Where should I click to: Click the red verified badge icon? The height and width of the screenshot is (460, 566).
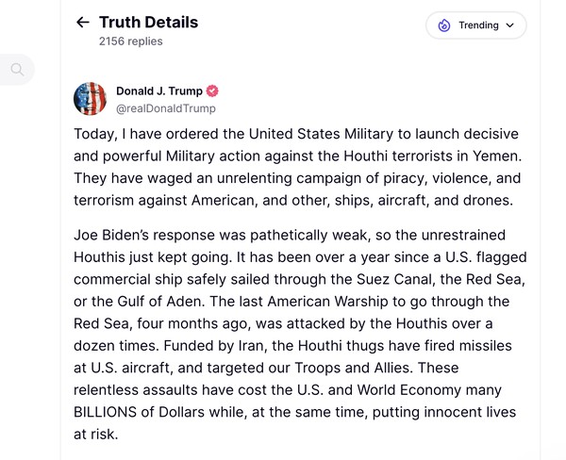(x=213, y=91)
